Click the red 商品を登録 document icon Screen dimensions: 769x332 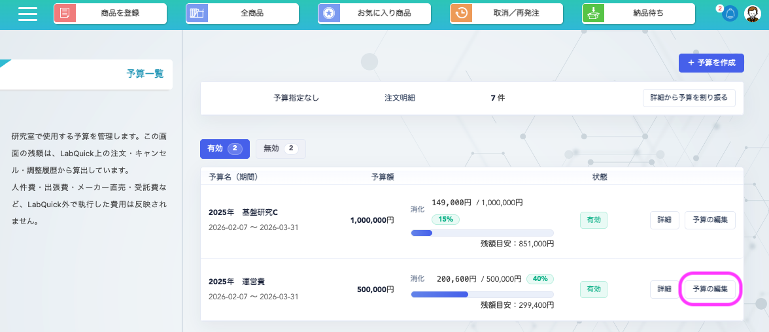[65, 14]
